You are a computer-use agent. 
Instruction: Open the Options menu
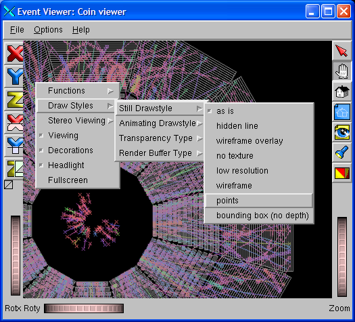pyautogui.click(x=48, y=30)
